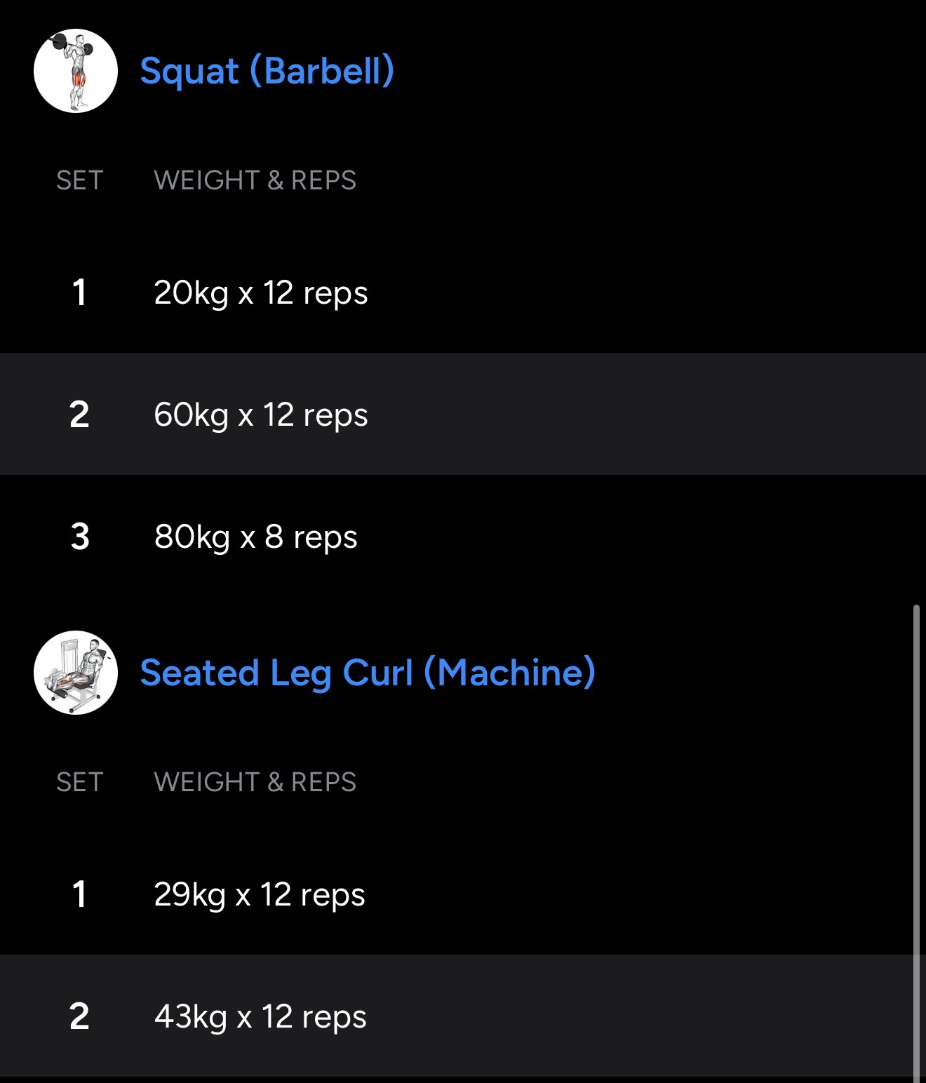Tap set number 3 under Squat (Barbell)
Screen dimensions: 926x1083
coord(79,537)
